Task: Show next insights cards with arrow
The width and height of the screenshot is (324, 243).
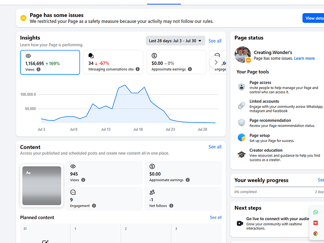Action: pyautogui.click(x=216, y=62)
